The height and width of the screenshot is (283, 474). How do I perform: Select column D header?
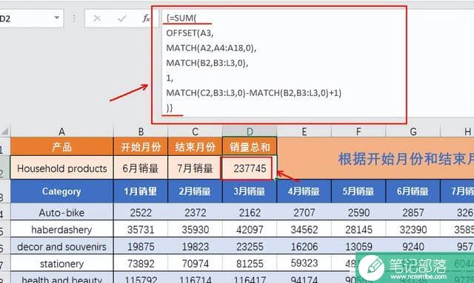250,132
